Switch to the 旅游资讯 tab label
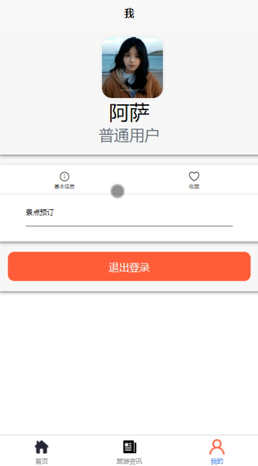Image resolution: width=258 pixels, height=466 pixels. [129, 461]
